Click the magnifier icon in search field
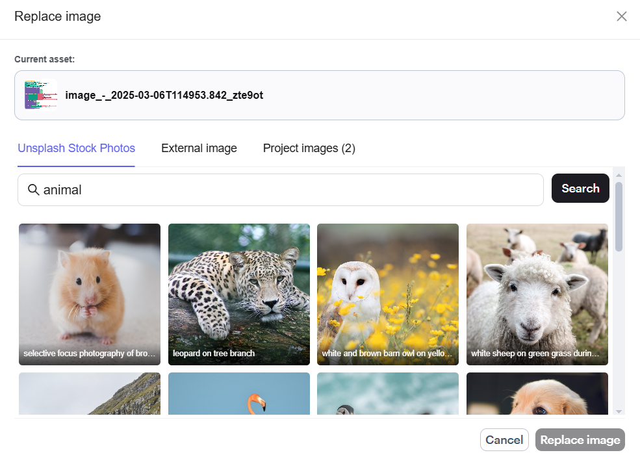 click(34, 190)
